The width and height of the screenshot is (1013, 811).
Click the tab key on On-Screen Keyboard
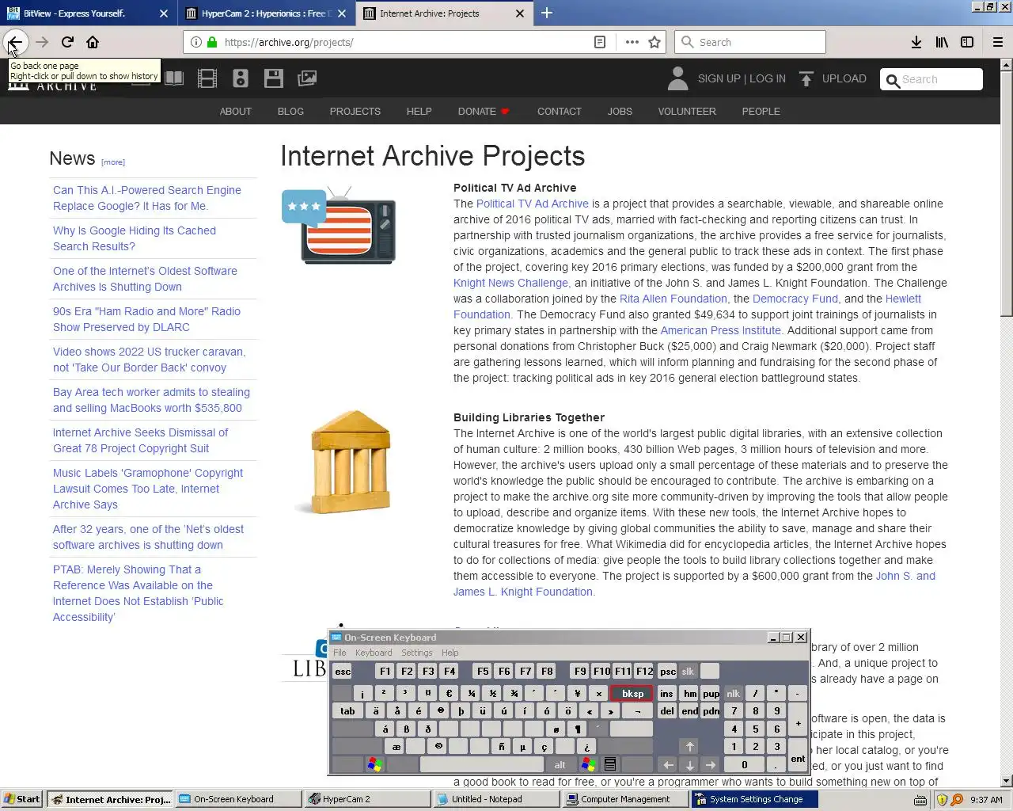coord(347,711)
